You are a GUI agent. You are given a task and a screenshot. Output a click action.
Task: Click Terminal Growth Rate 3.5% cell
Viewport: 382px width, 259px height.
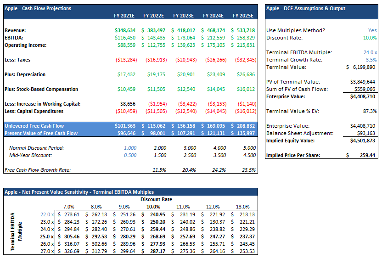click(371, 60)
